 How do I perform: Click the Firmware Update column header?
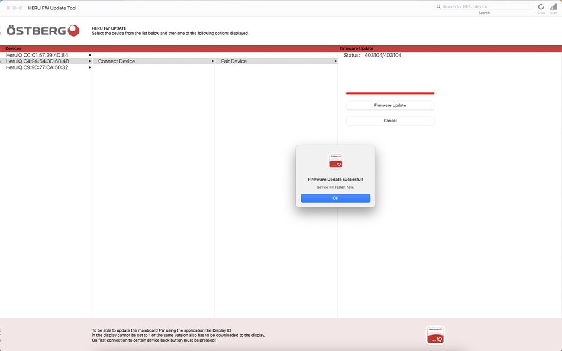[x=356, y=48]
